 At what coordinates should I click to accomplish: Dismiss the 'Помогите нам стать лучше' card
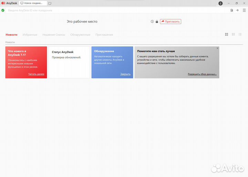217,48
